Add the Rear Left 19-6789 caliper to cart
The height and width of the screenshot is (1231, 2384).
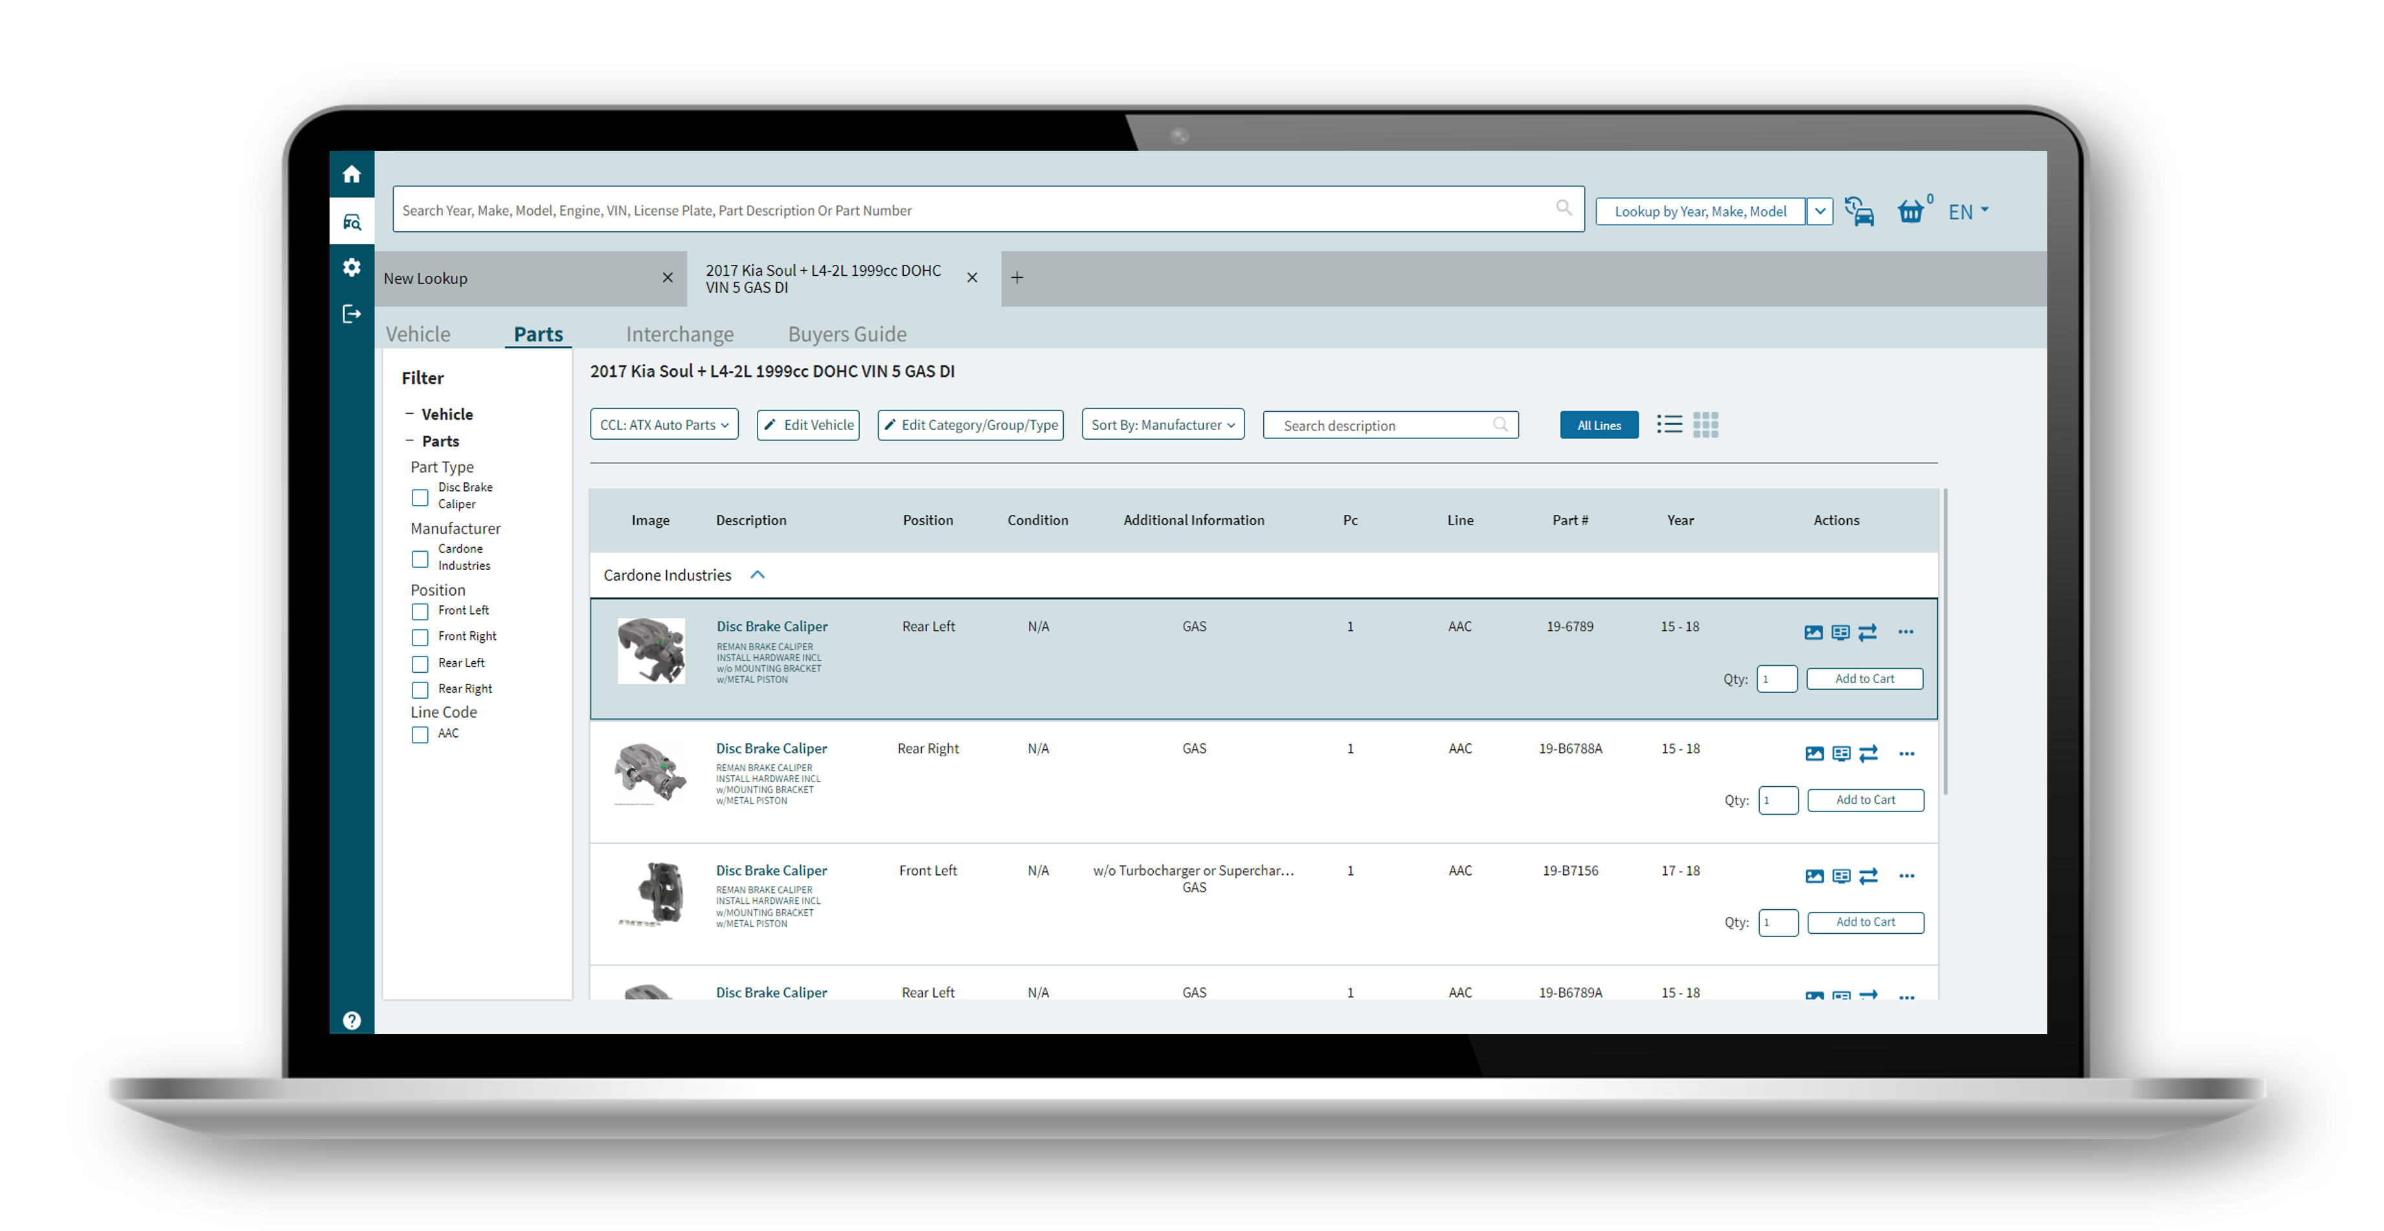click(x=1865, y=679)
